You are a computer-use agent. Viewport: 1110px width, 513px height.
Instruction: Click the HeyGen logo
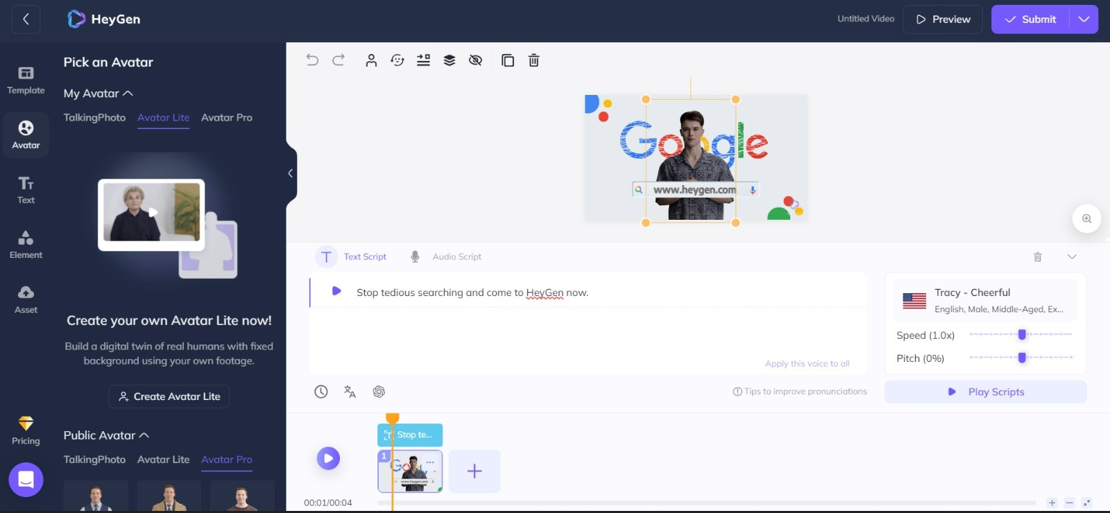[104, 19]
